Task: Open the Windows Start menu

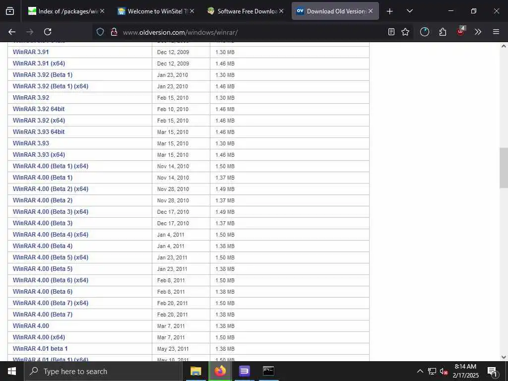Action: click(x=12, y=371)
